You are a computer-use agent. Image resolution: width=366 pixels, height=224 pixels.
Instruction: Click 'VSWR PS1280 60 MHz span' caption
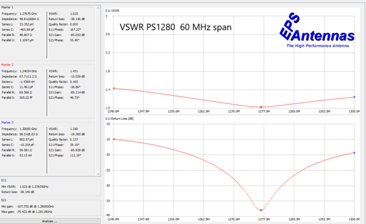176,27
